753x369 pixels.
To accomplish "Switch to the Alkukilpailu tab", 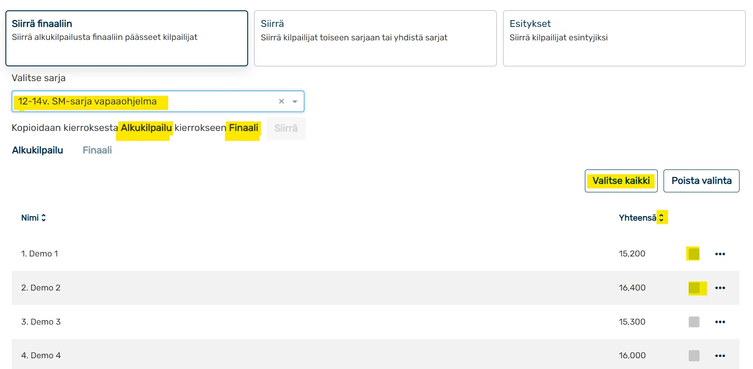I will tap(37, 150).
